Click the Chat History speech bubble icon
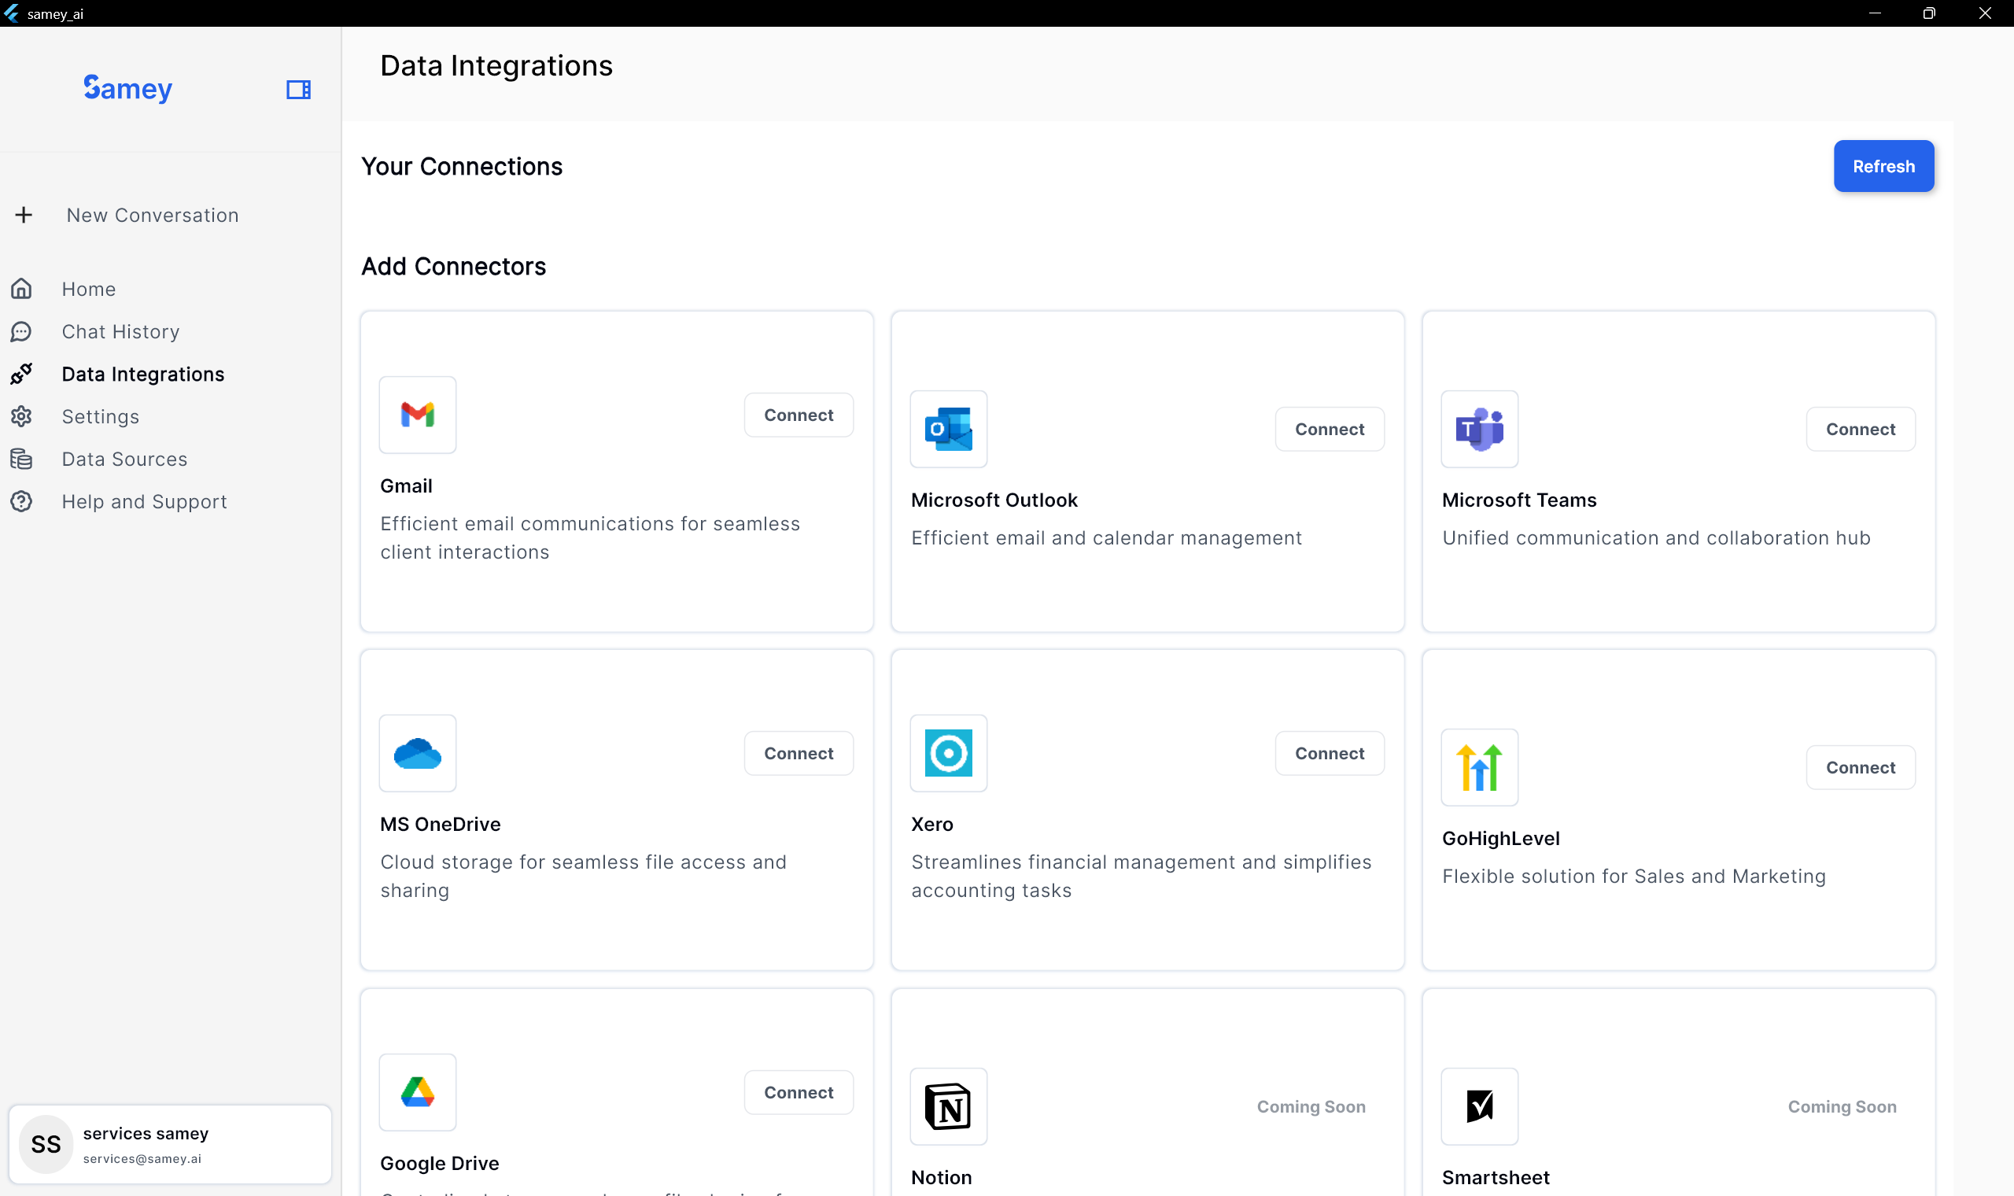 coord(22,331)
